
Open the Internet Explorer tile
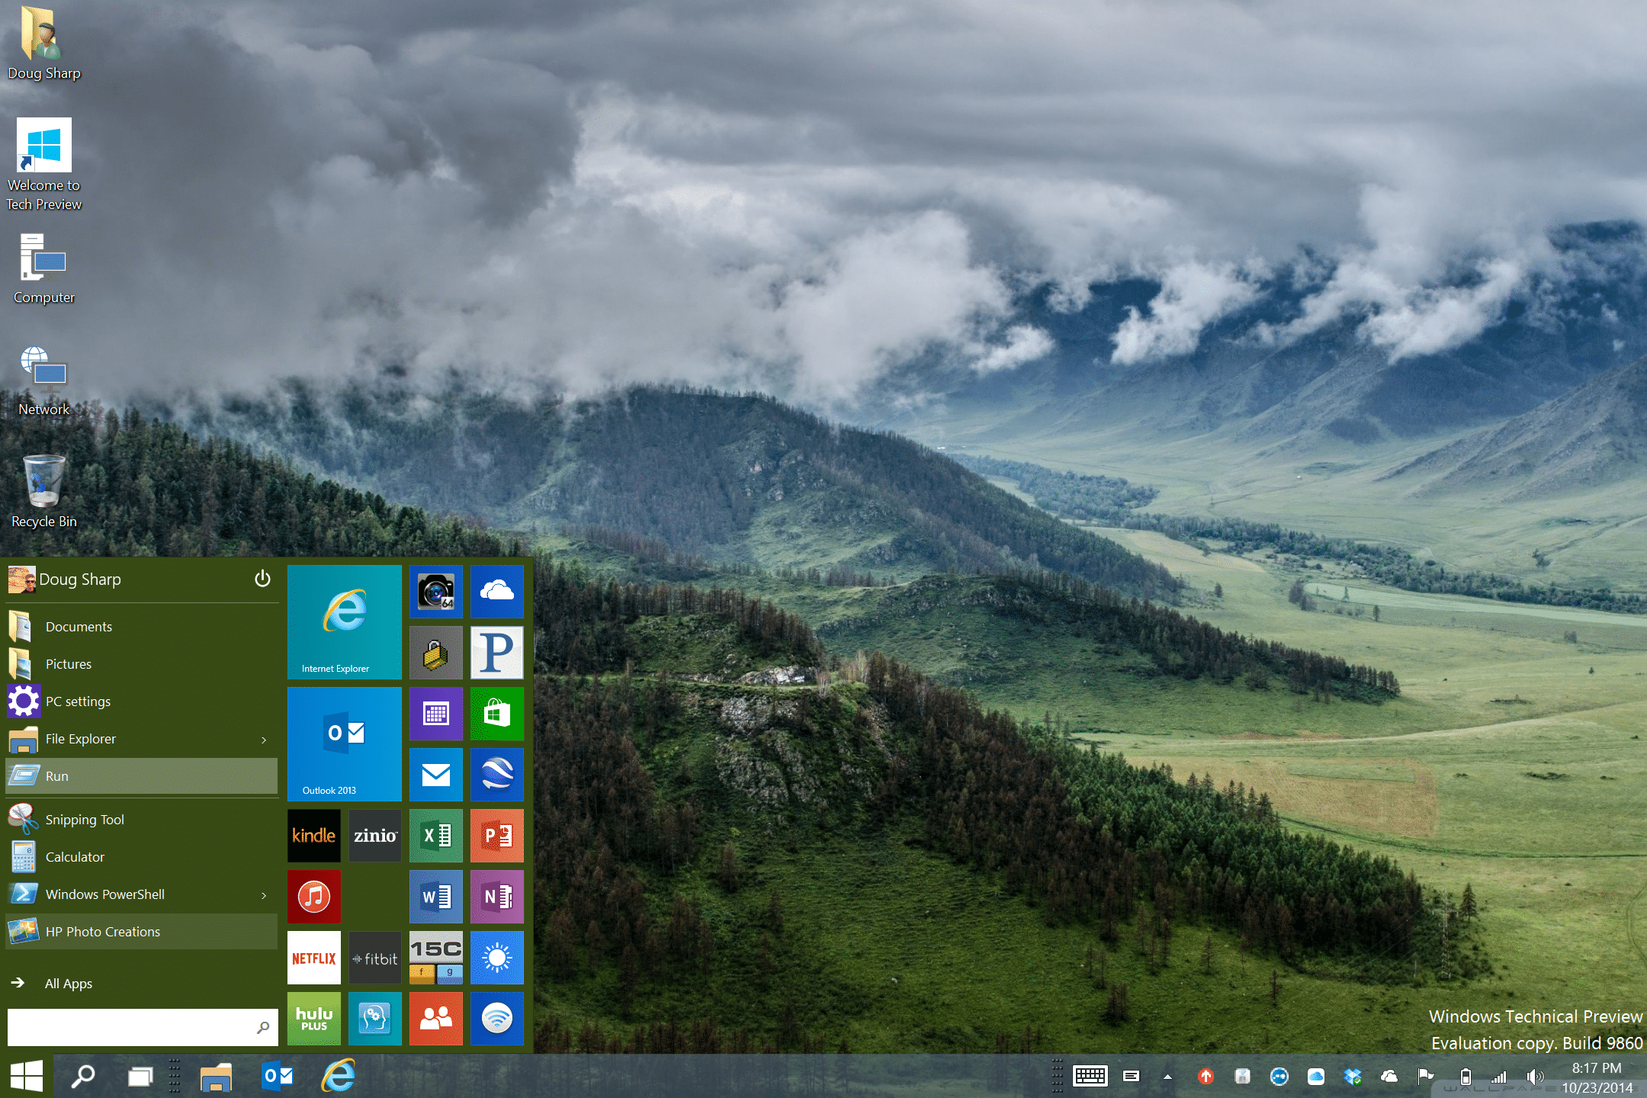[x=345, y=622]
